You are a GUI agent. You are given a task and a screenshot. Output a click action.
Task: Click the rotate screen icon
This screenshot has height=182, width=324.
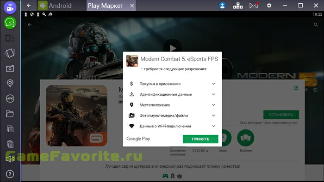click(x=10, y=53)
